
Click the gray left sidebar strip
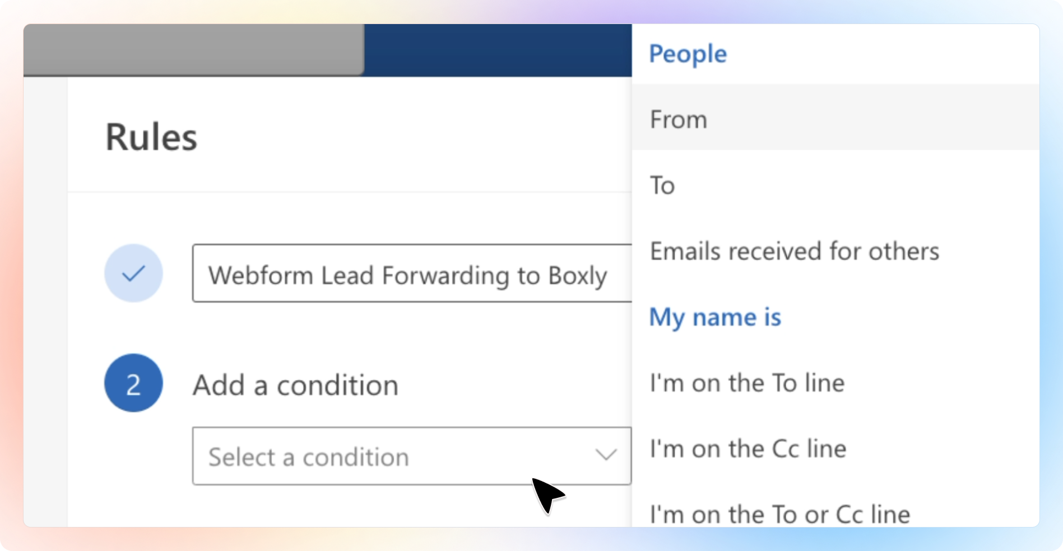[x=45, y=302]
